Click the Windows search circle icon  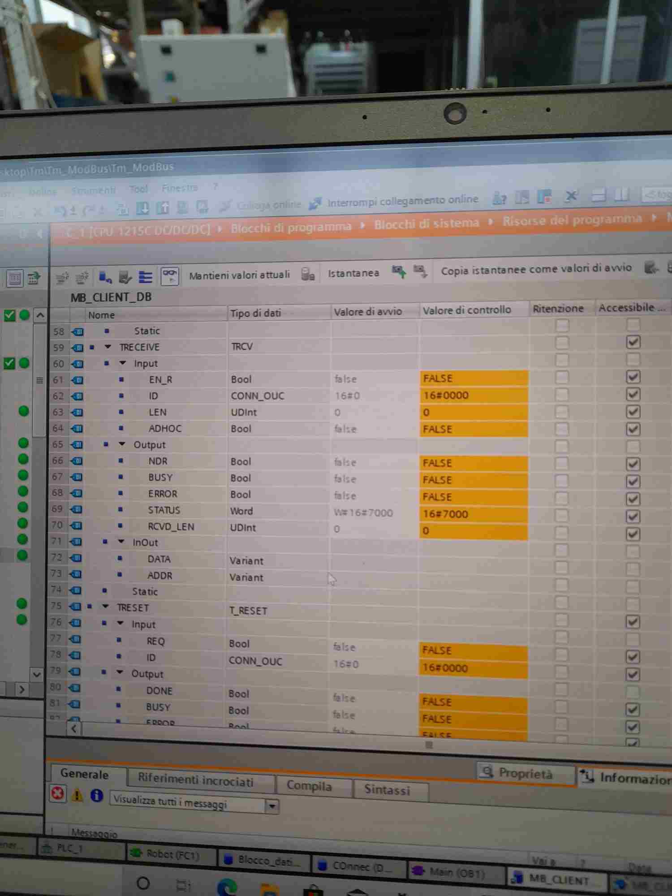click(x=143, y=883)
